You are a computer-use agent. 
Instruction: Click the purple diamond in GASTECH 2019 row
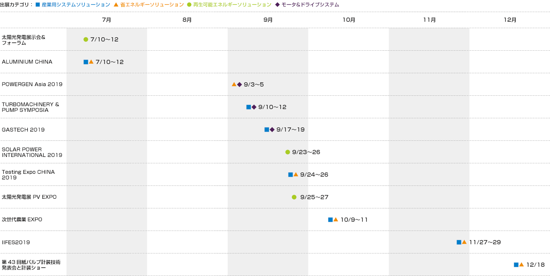coord(272,130)
